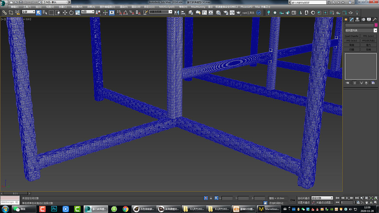This screenshot has width=379, height=213.
Task: Open the 修改器列表 modifier list dropdown
Action: click(x=361, y=31)
